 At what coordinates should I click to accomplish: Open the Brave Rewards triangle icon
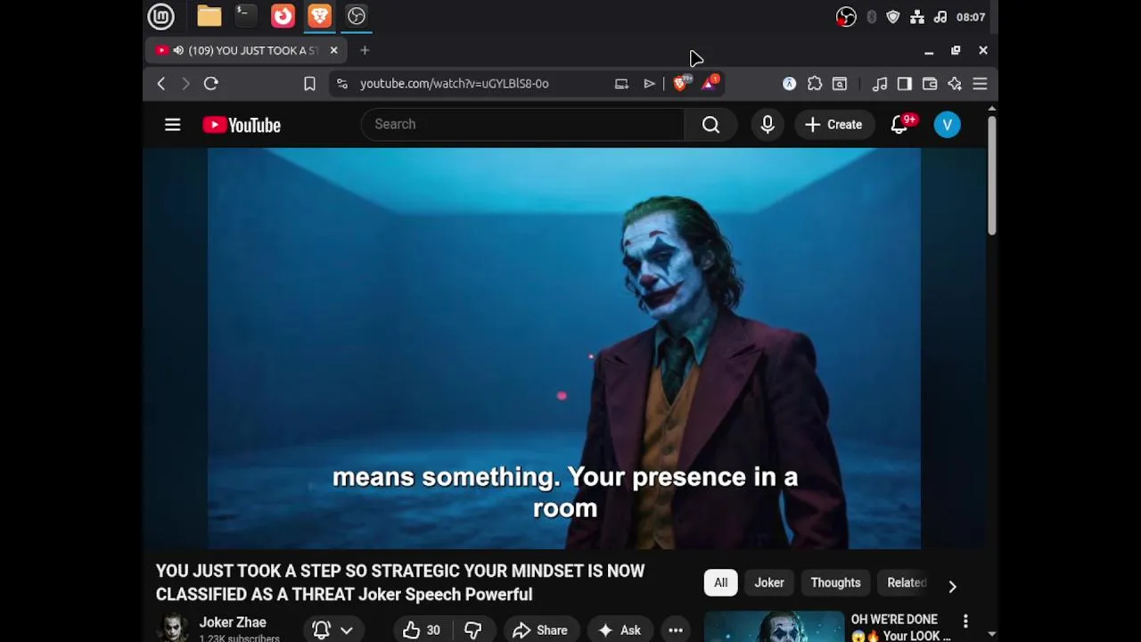710,83
